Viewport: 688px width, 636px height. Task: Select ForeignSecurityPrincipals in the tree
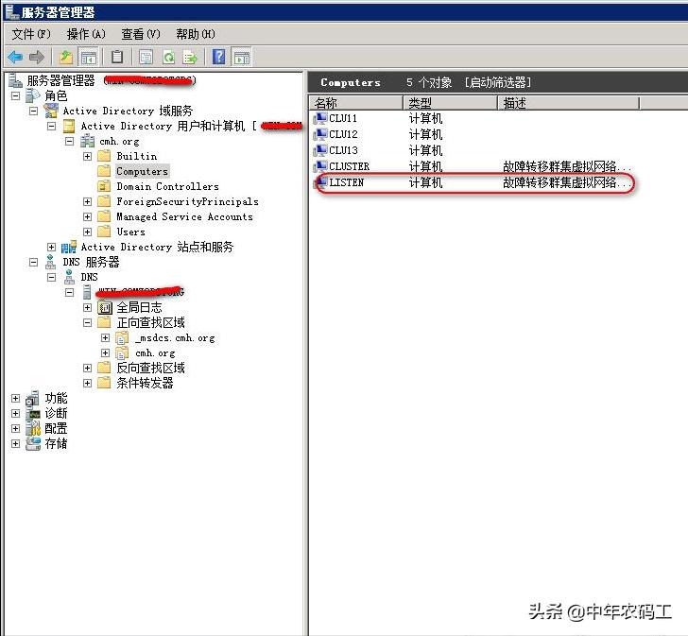point(187,201)
